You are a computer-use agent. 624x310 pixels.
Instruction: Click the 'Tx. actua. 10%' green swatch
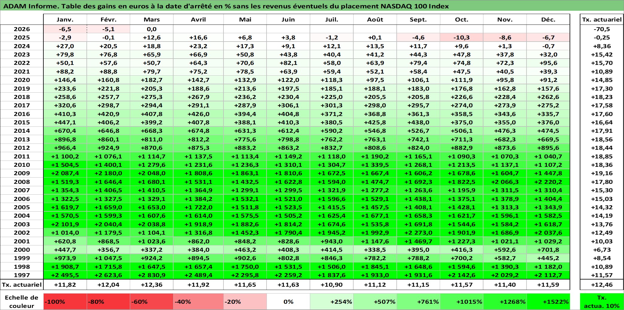[x=602, y=302]
